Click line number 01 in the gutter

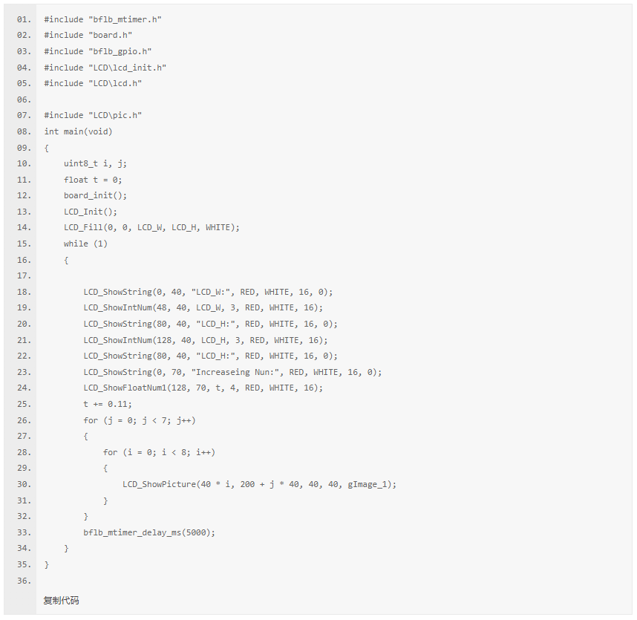[x=24, y=19]
